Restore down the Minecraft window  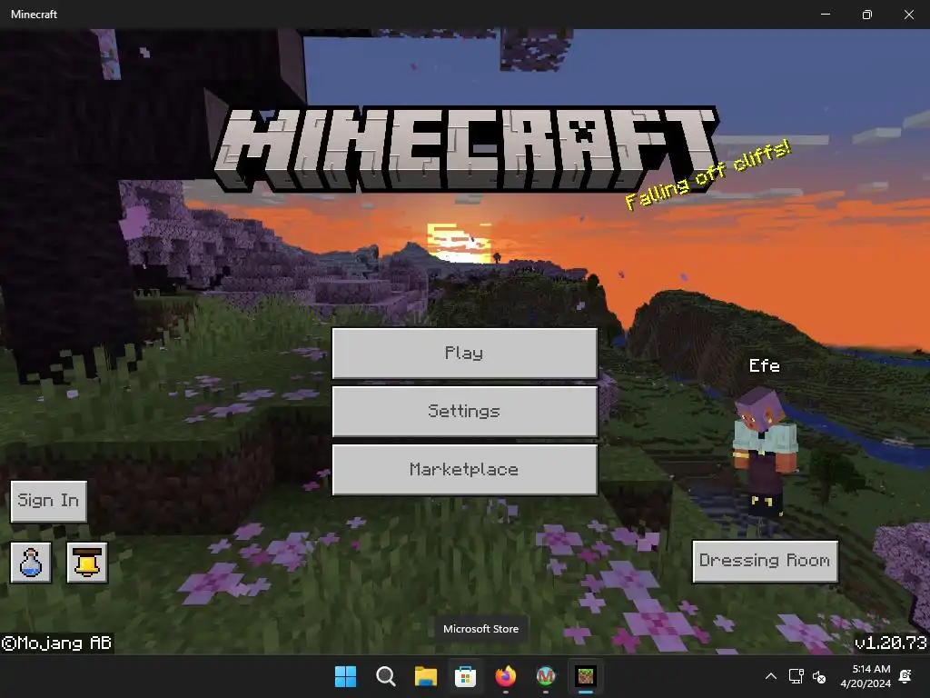click(867, 15)
